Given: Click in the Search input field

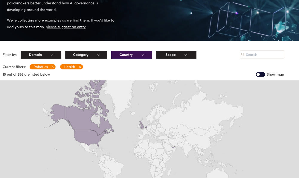Looking at the screenshot, I should [x=262, y=54].
